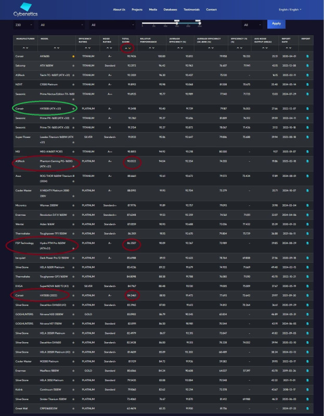Open the report icon for Salcomp ATX 1600W
The width and height of the screenshot is (324, 416).
click(x=307, y=66)
